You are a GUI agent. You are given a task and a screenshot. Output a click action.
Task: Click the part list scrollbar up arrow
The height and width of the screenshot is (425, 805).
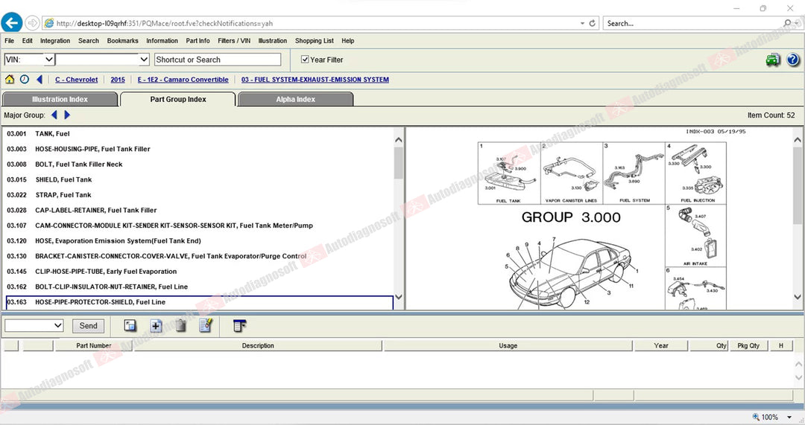click(398, 139)
